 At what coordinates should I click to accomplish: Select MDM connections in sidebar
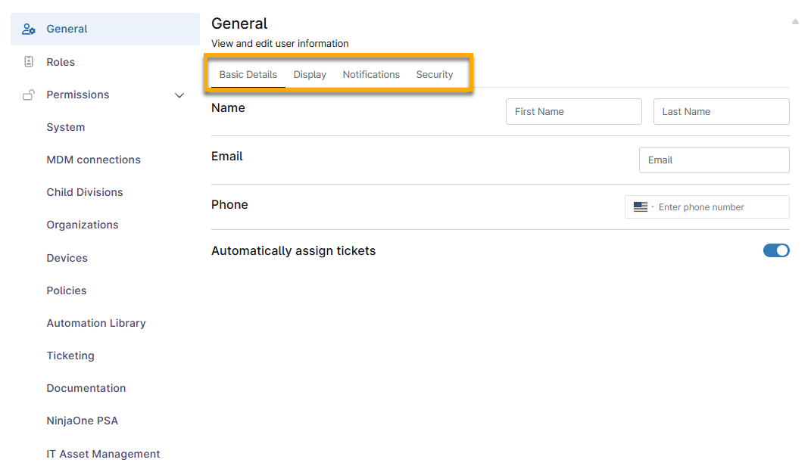click(x=93, y=160)
